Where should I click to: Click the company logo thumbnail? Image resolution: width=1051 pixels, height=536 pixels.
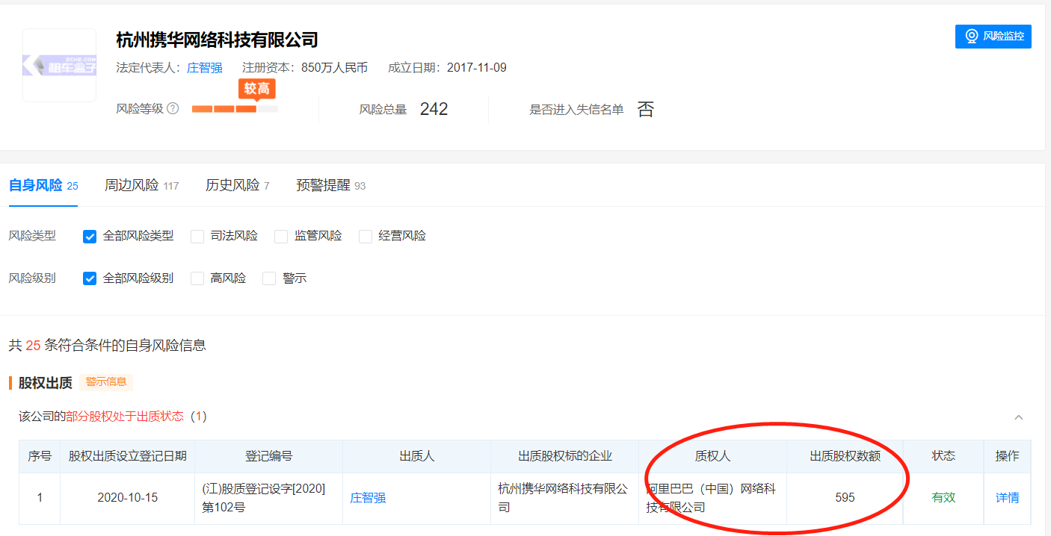[x=59, y=65]
